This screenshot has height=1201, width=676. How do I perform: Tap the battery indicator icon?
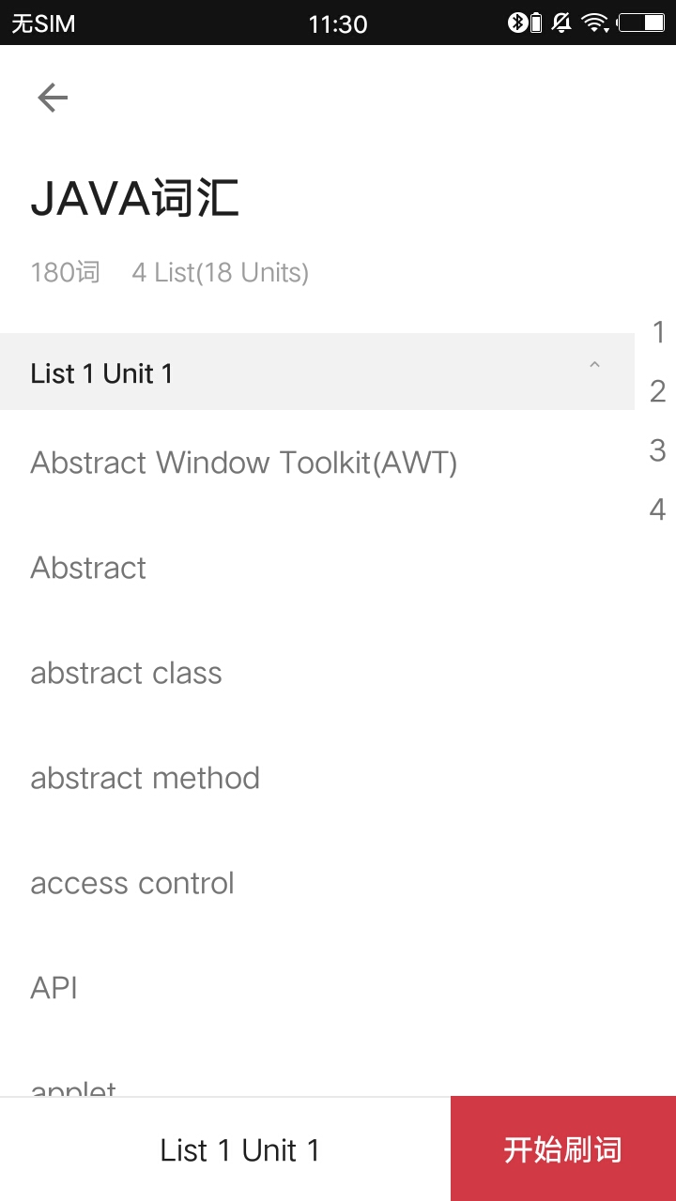641,23
